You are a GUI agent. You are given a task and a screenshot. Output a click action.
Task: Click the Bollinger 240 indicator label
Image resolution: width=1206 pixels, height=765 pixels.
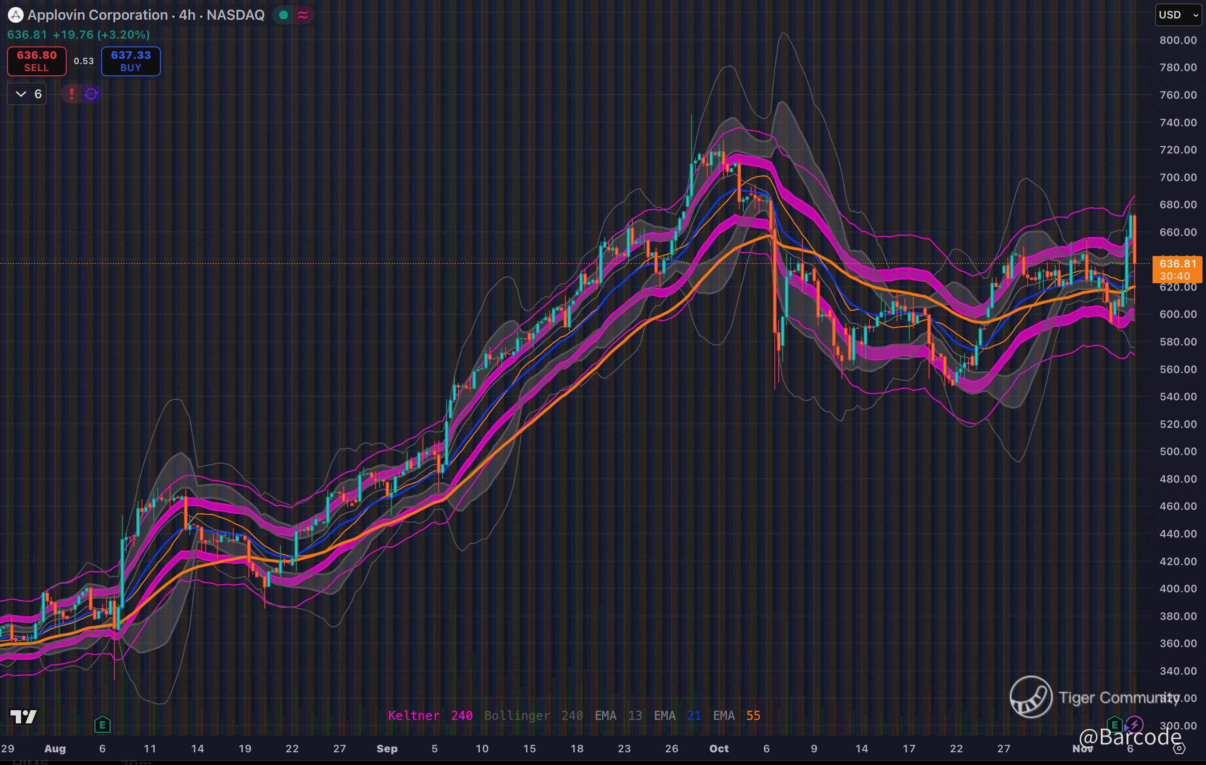click(533, 715)
